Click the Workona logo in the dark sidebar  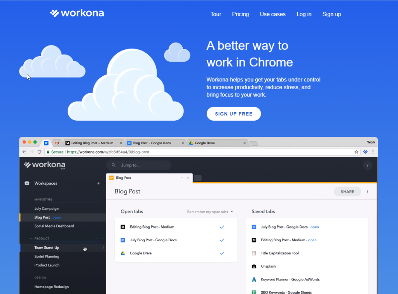pos(44,164)
